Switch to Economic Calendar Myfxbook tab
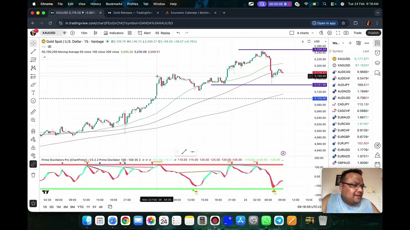The height and width of the screenshot is (230, 410). [x=191, y=13]
